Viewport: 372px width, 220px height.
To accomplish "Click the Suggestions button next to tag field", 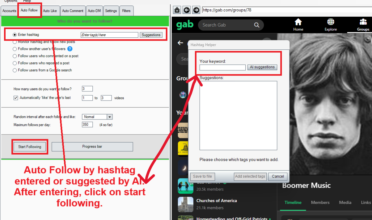I will click(x=151, y=35).
